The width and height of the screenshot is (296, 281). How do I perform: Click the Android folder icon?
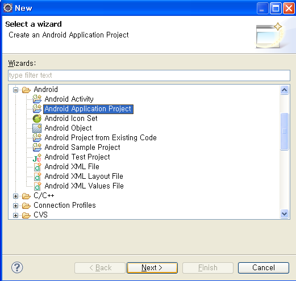[26, 90]
